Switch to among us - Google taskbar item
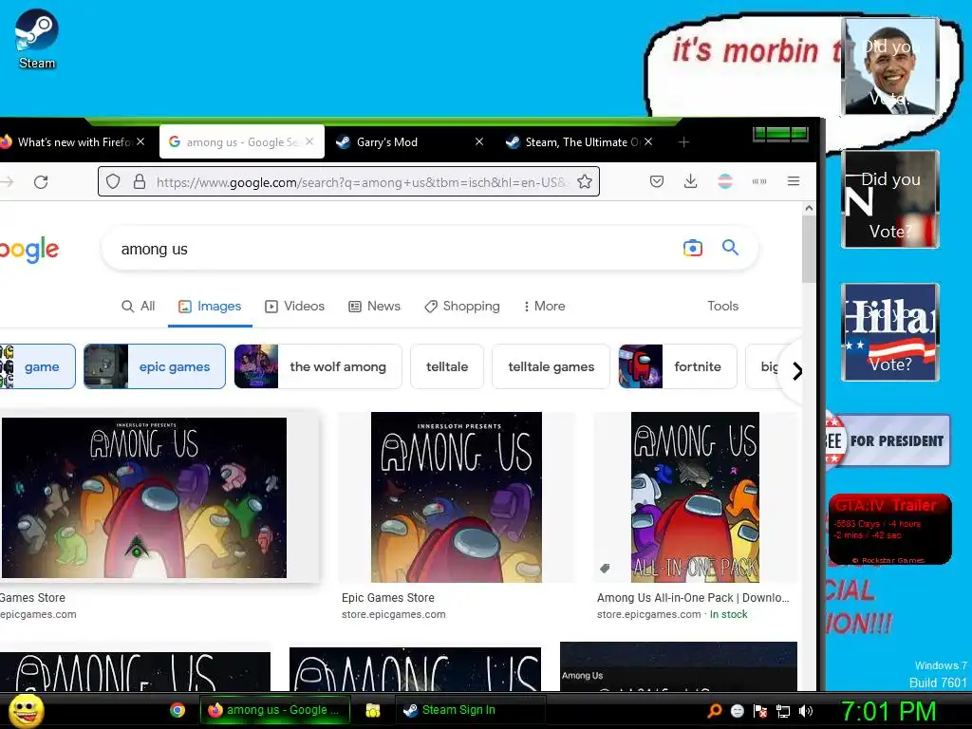 pyautogui.click(x=275, y=710)
